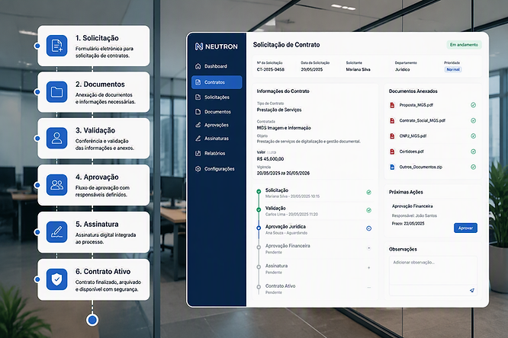508x338 pixels.
Task: Click contract number CT-2025-0458
Action: click(x=271, y=69)
